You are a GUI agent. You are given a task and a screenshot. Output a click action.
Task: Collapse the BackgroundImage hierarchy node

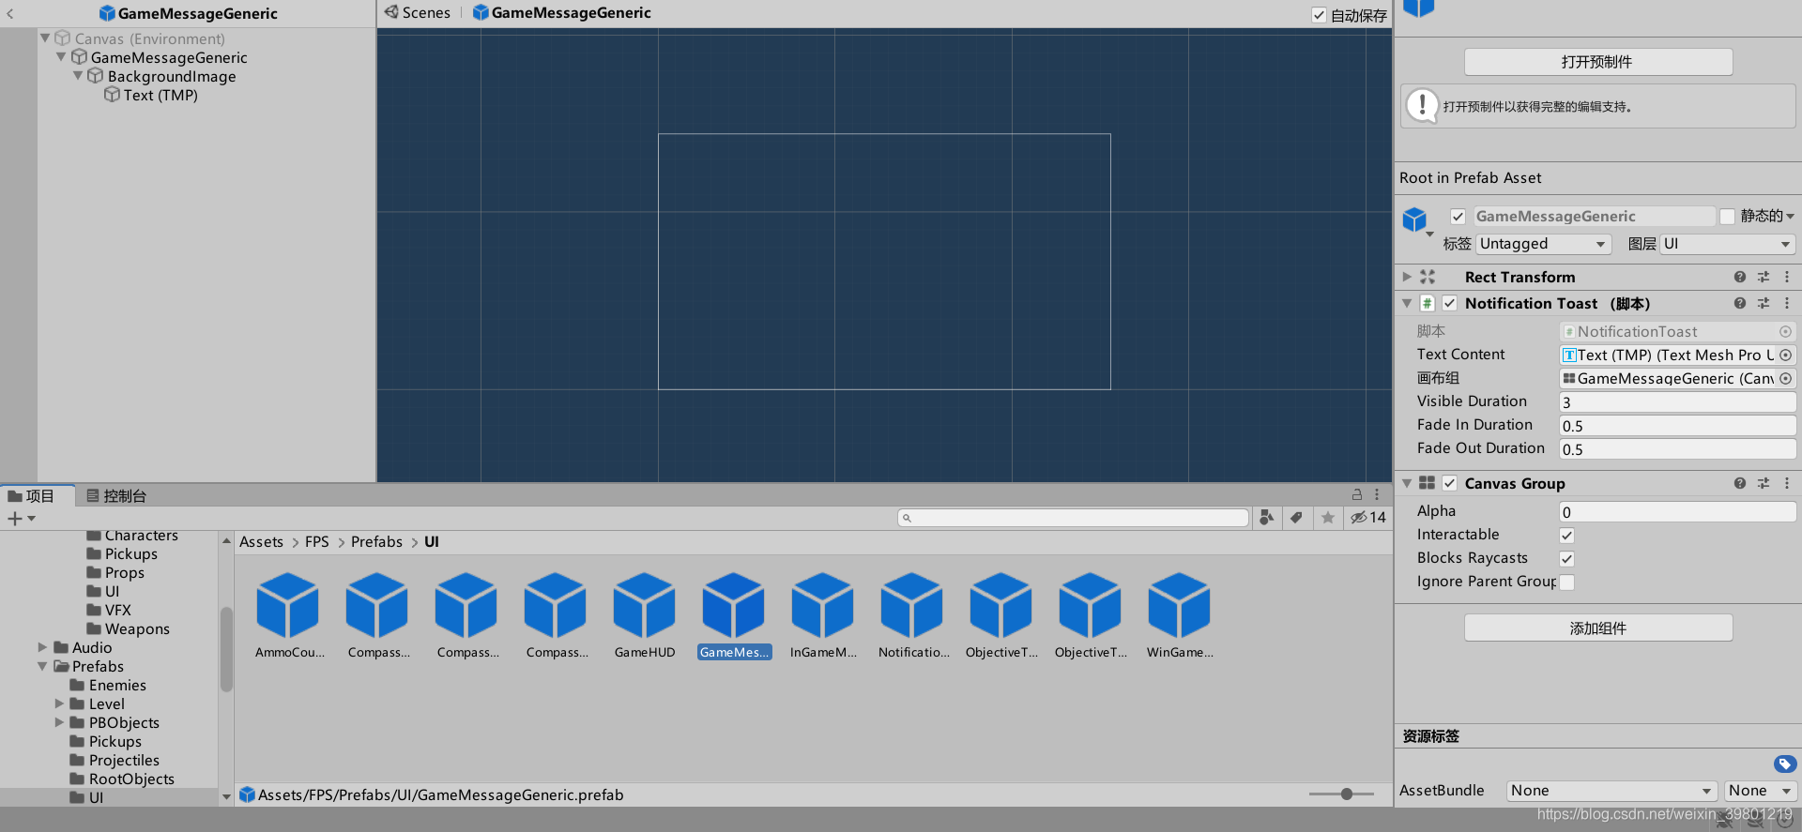pyautogui.click(x=78, y=76)
